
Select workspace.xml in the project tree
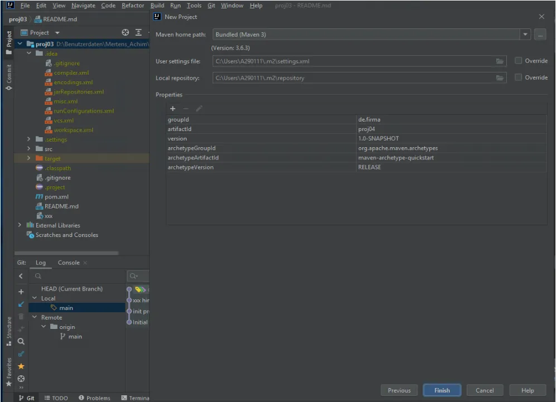coord(73,130)
